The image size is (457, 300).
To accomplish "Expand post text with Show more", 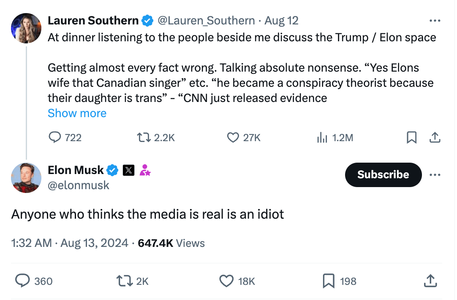I will (x=77, y=113).
